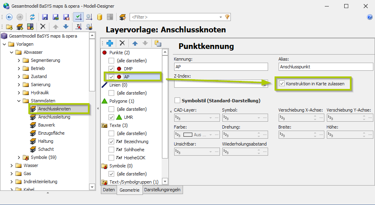Click the new folder icon in tree toolbar
Screen dimensions: 375x205
tap(9, 27)
